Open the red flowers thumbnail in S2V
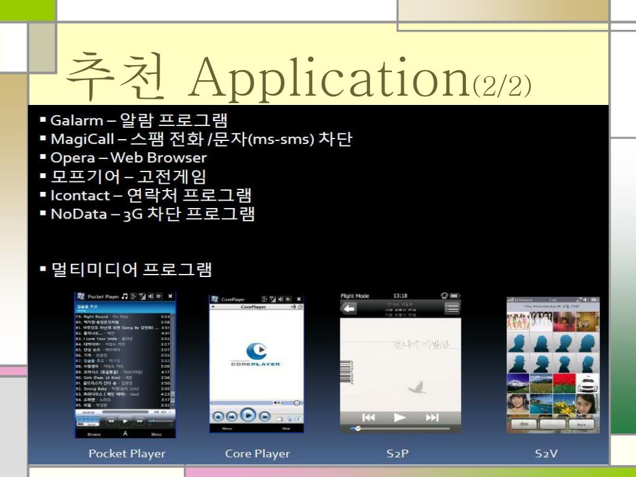The height and width of the screenshot is (477, 636). tap(564, 383)
